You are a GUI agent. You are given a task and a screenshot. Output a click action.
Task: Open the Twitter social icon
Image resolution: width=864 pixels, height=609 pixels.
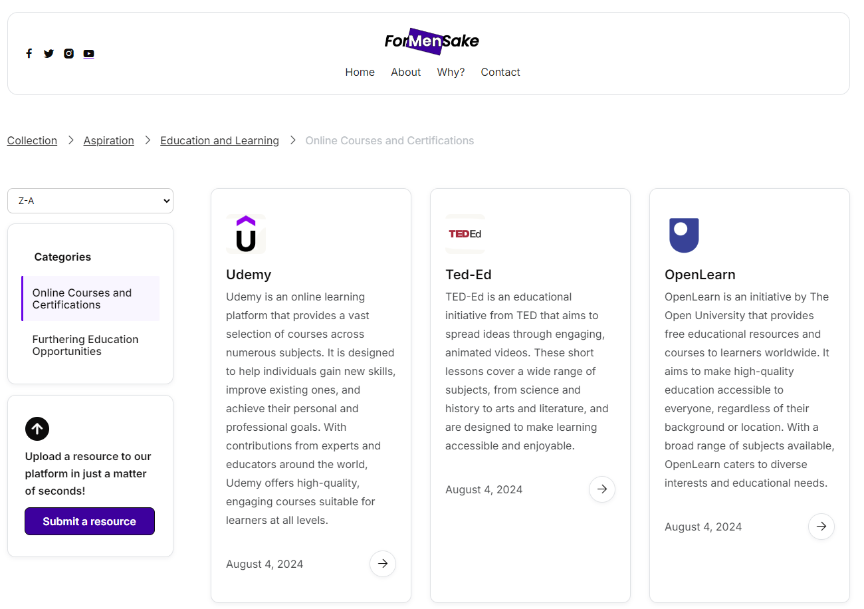pyautogui.click(x=49, y=54)
